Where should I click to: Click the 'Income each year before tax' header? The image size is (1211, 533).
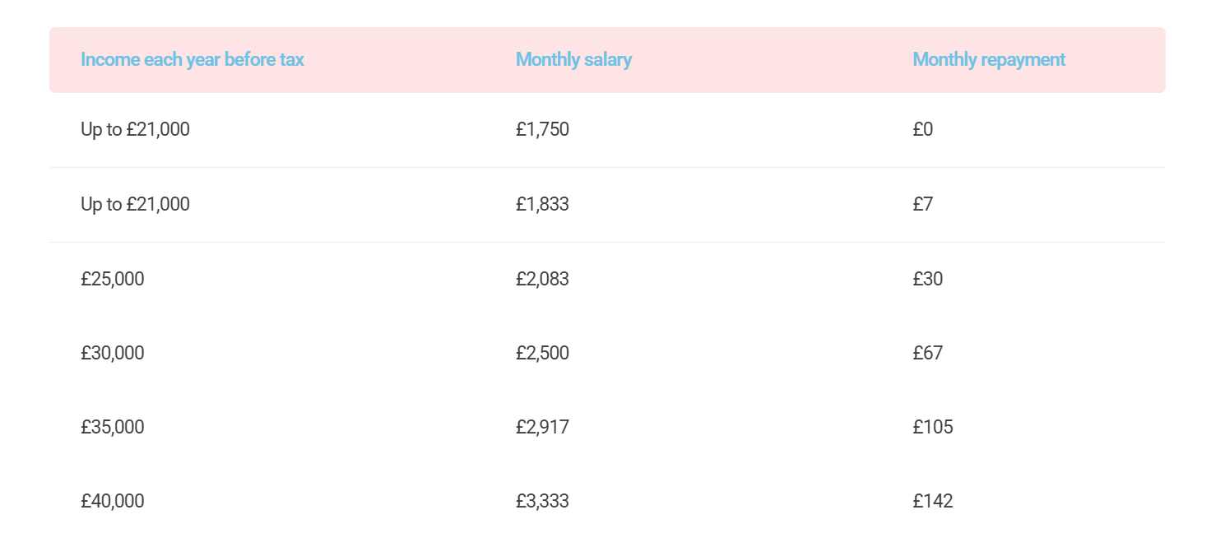point(192,60)
